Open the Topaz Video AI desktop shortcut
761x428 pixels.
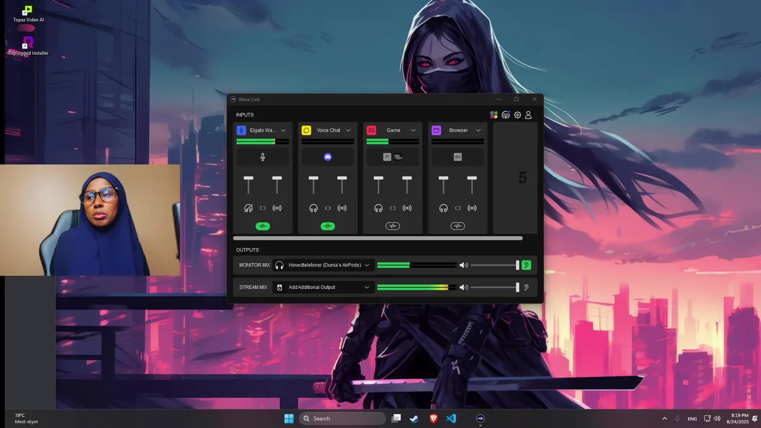pyautogui.click(x=28, y=13)
